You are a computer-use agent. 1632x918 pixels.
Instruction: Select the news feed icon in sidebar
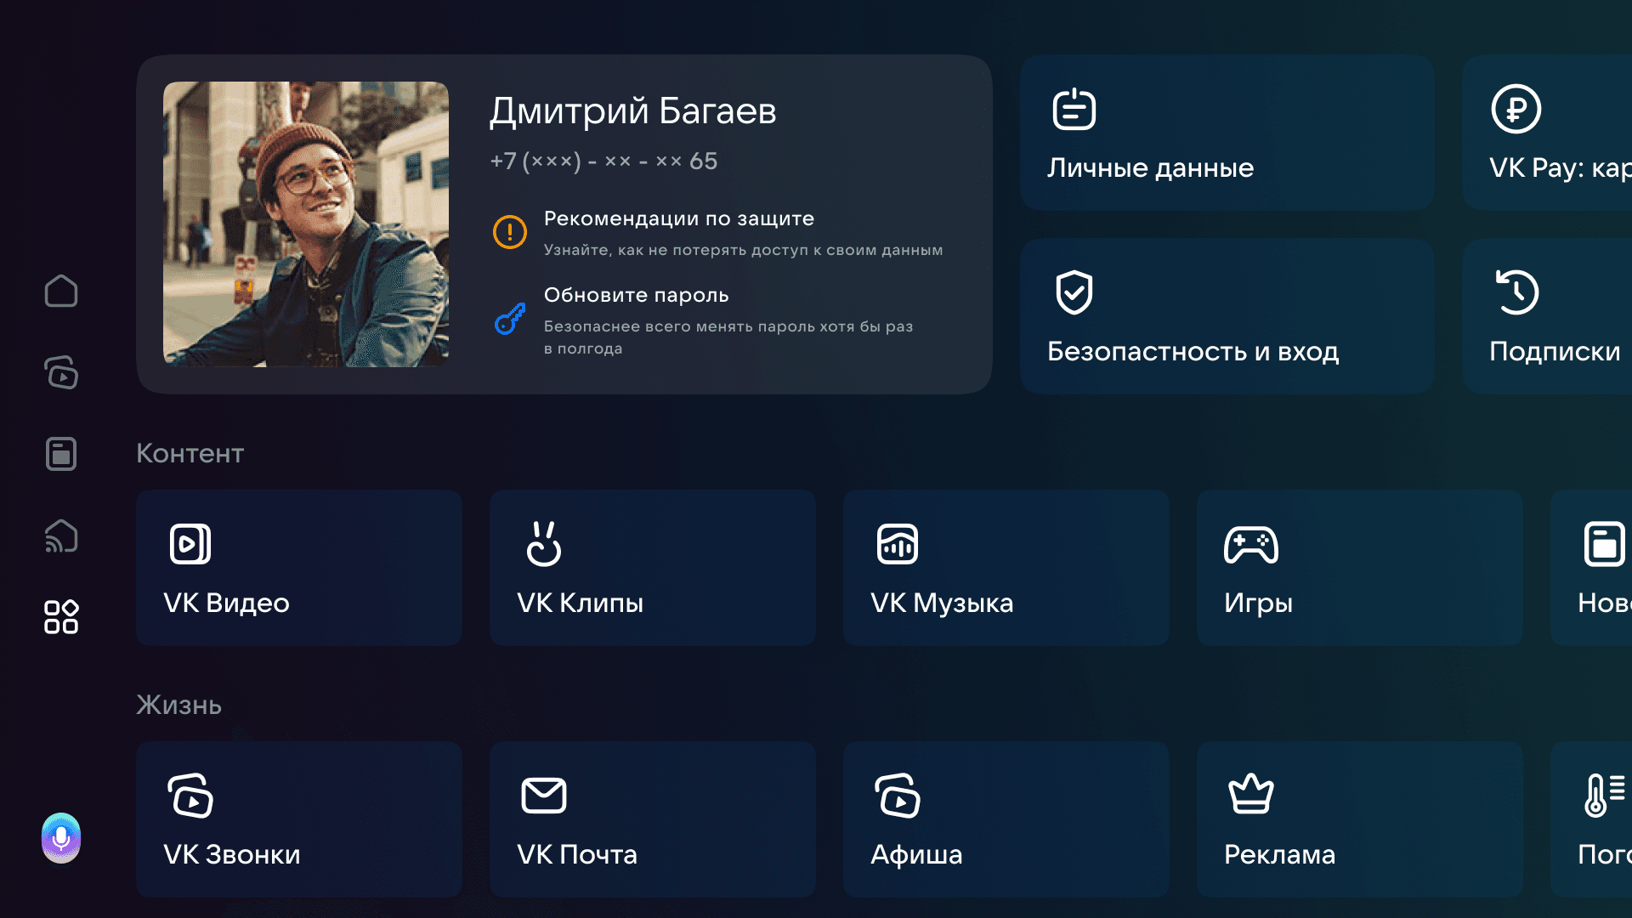click(60, 454)
